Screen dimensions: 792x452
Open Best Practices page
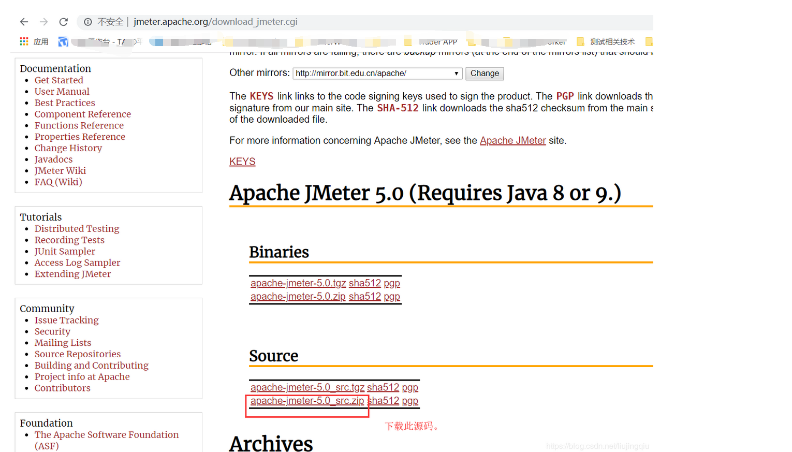click(65, 103)
